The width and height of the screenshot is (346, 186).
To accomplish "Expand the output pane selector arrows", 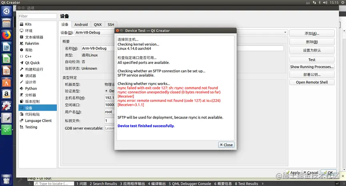I will (262, 184).
